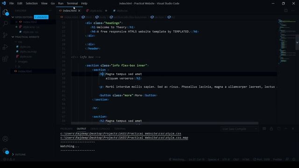Image resolution: width=299 pixels, height=168 pixels.
Task: Switch to the Problems panel tab
Action: pos(66,129)
